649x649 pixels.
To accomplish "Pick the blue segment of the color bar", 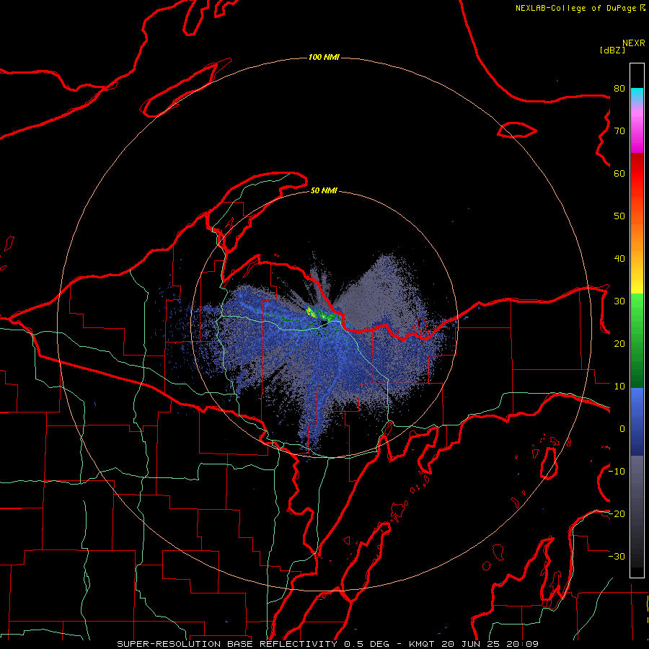I will (637, 422).
